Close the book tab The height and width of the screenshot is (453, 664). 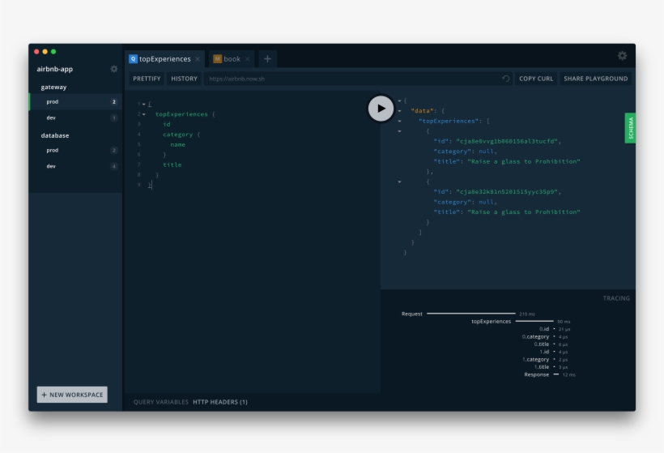(247, 59)
